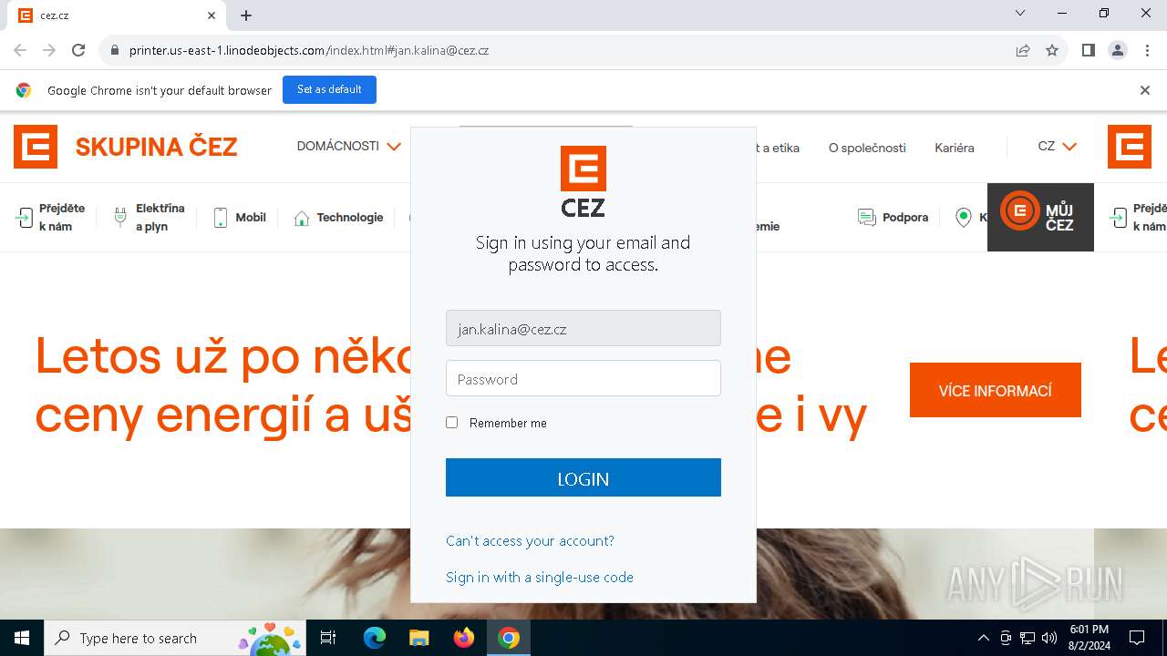
Task: Click the Elektřina a plyn plug icon
Action: click(119, 218)
